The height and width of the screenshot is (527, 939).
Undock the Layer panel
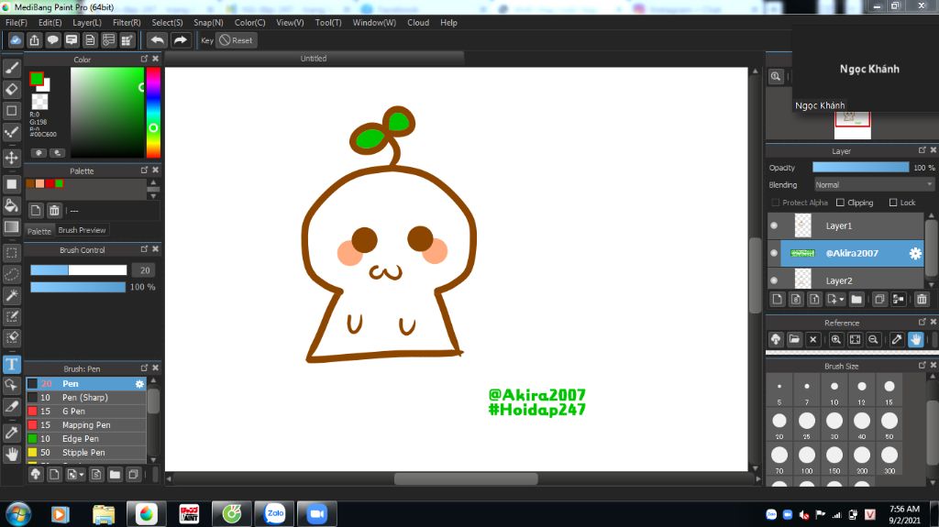pos(922,150)
